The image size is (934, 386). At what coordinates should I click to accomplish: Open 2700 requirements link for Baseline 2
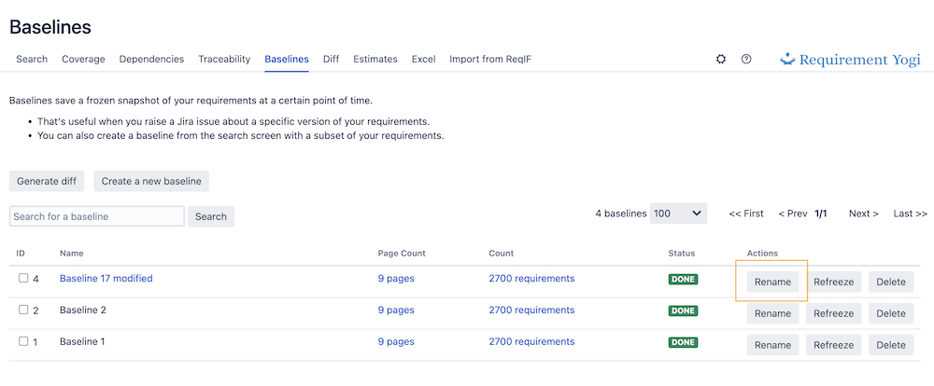(x=531, y=310)
